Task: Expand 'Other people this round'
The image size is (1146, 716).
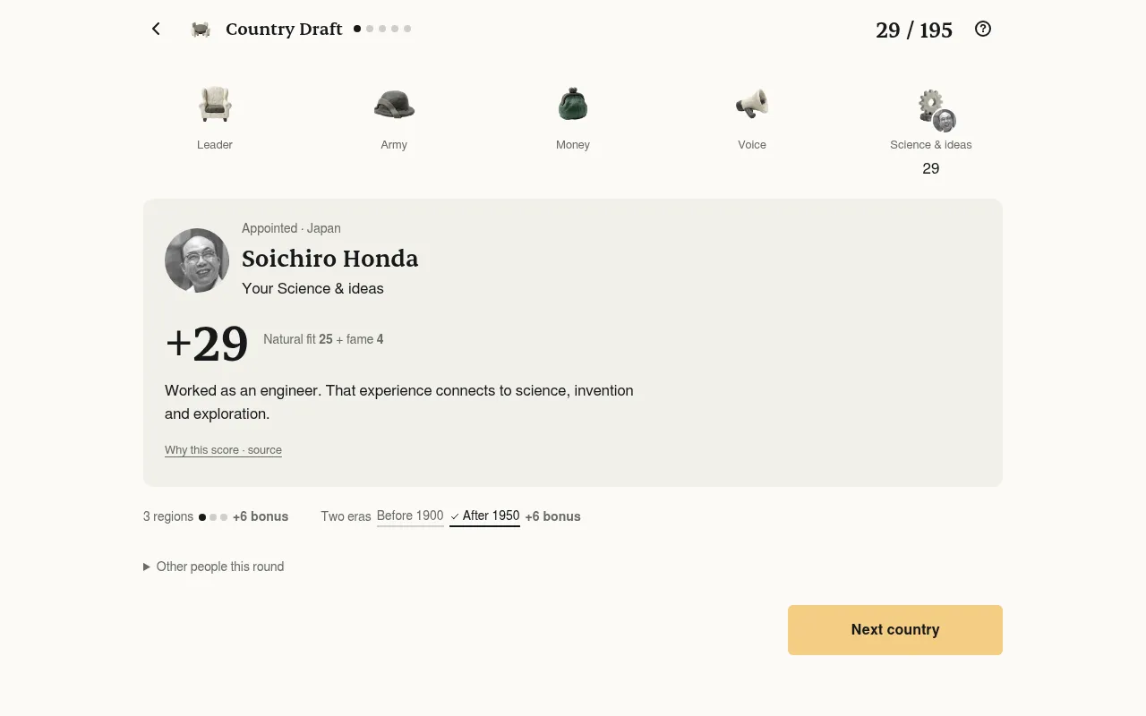Action: click(214, 567)
